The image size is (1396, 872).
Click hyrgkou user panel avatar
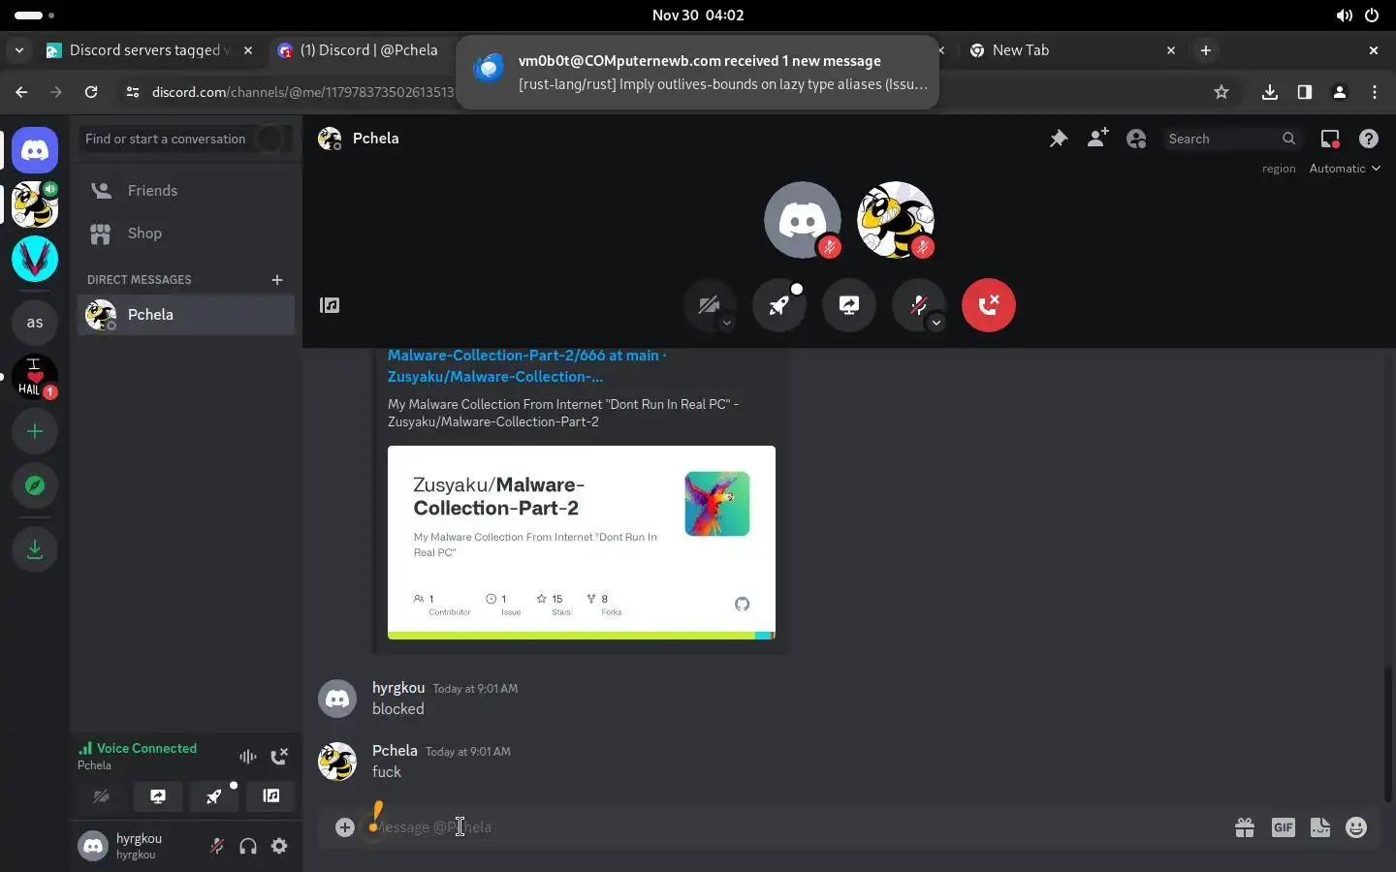click(93, 846)
